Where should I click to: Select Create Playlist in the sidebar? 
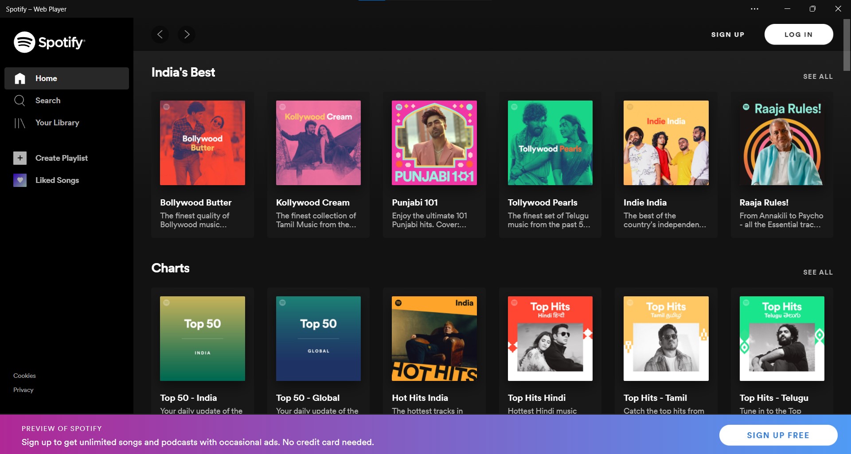[66, 158]
